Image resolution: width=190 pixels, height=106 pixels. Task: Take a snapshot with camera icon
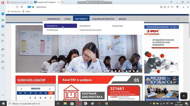click(x=161, y=7)
